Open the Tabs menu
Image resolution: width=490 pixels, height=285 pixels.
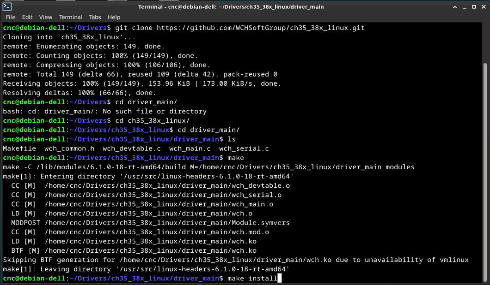[95, 17]
